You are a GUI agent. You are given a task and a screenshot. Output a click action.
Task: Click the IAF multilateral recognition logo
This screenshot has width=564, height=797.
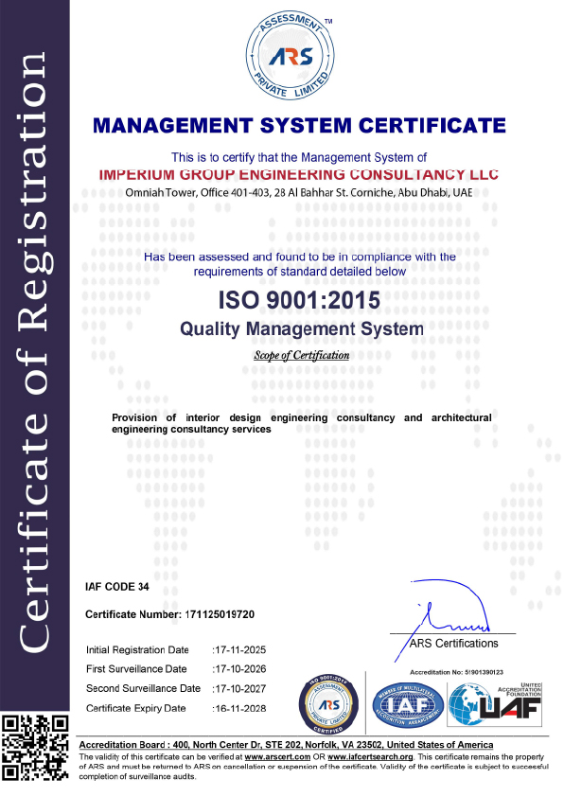pos(408,705)
